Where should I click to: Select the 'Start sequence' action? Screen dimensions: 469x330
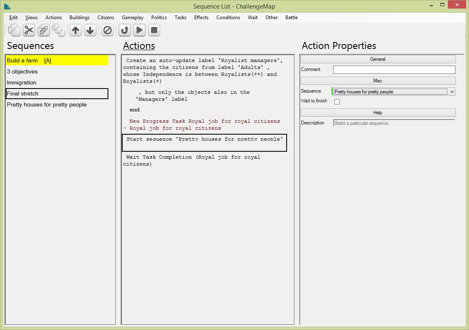pyautogui.click(x=204, y=143)
